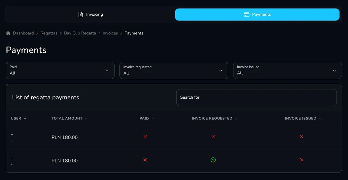Click second row PLN 180.00 amount
The width and height of the screenshot is (348, 180).
point(65,161)
